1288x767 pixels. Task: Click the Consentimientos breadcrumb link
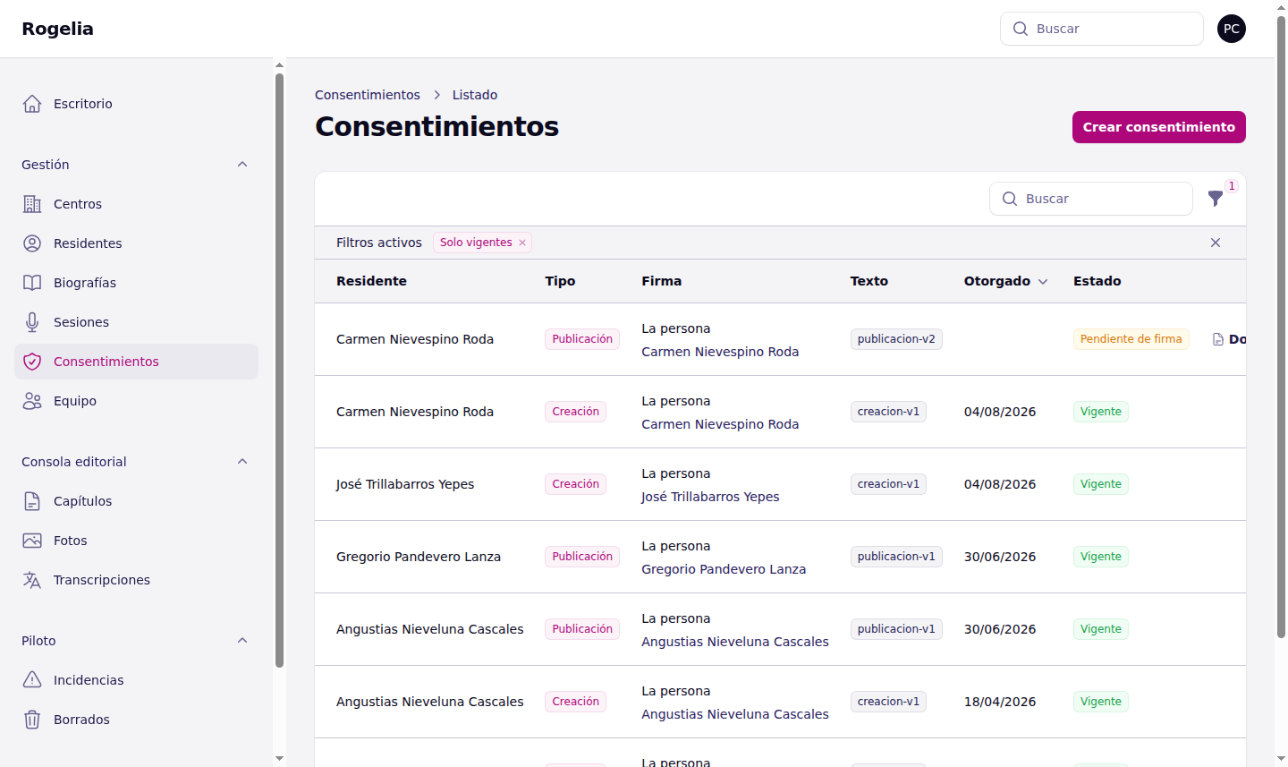[368, 95]
